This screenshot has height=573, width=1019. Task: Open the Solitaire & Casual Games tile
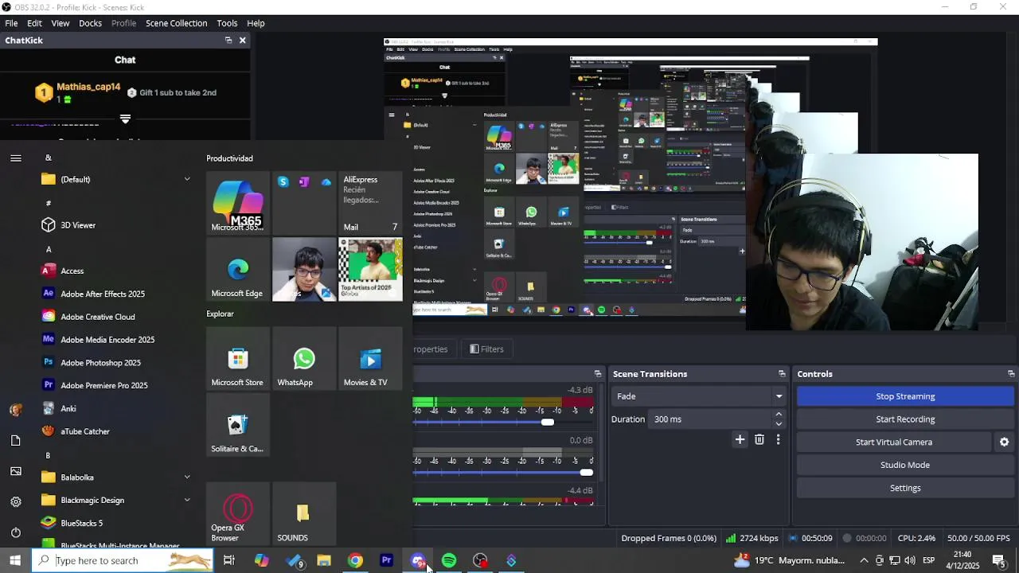tap(237, 424)
